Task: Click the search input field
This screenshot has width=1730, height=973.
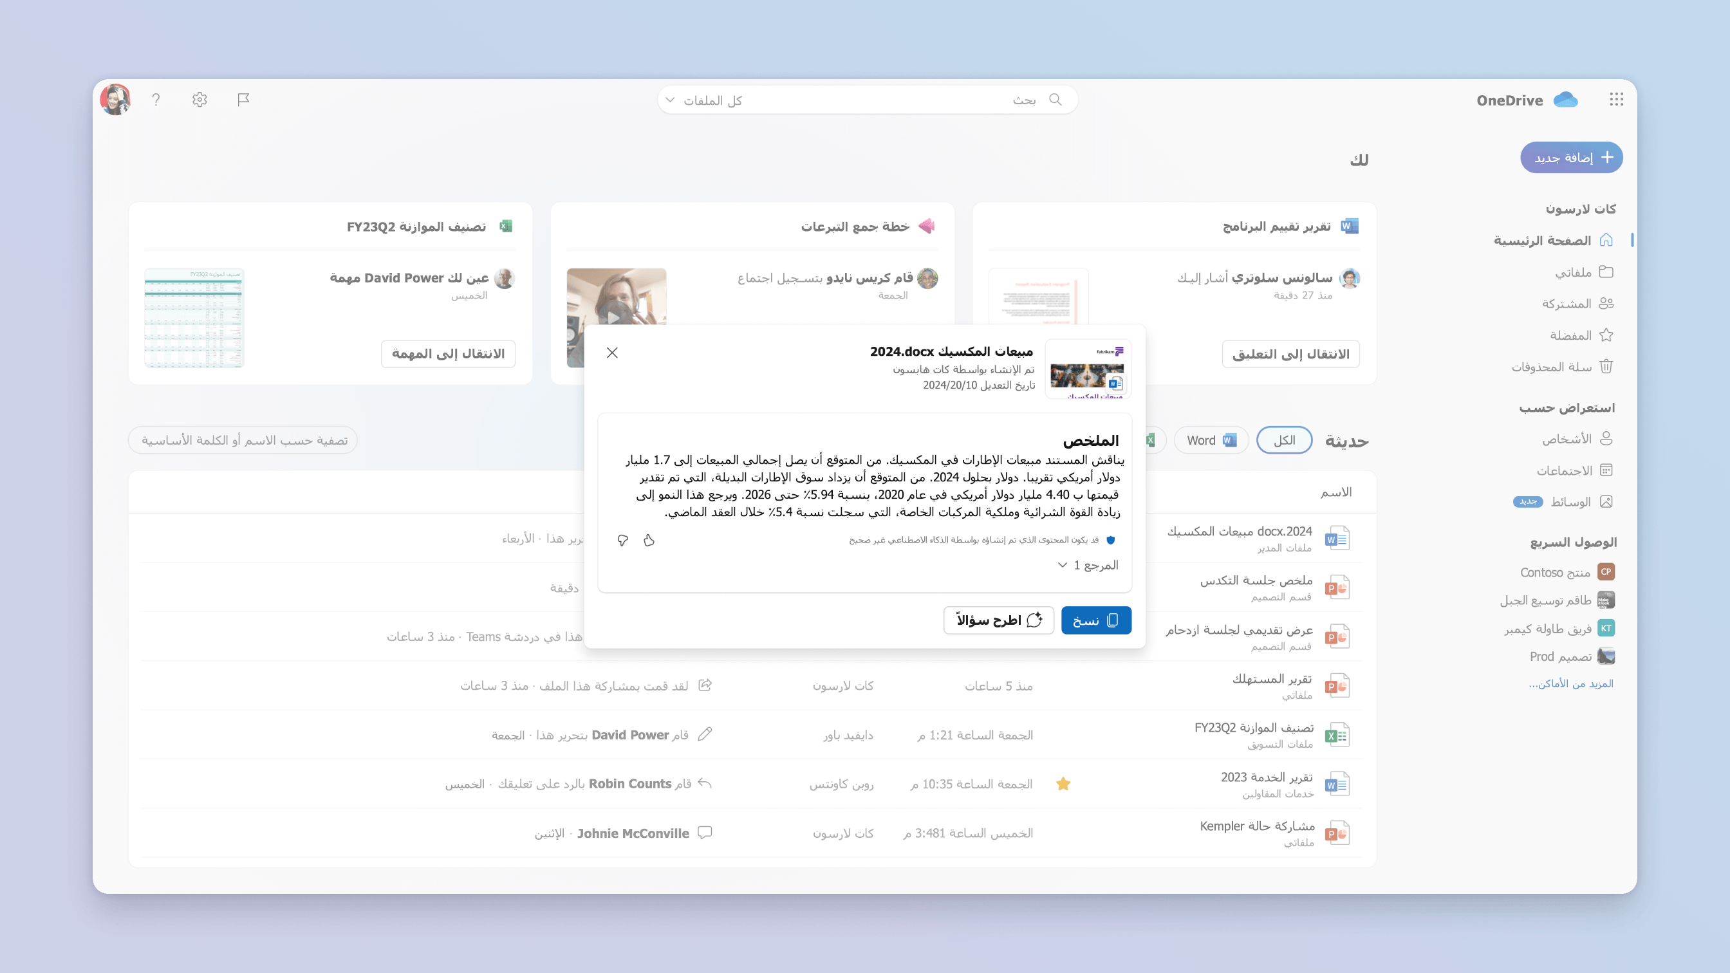Action: pyautogui.click(x=866, y=98)
